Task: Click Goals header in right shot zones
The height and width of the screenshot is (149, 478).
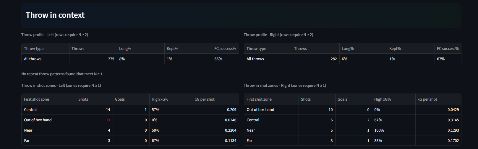Action: tap(354, 99)
